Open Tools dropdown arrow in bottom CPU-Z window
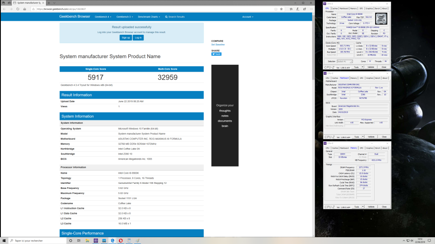The width and height of the screenshot is (435, 244). point(363,207)
